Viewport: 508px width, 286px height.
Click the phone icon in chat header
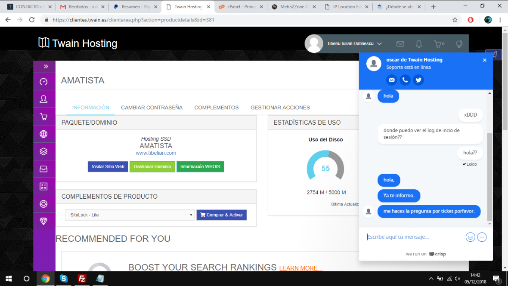[405, 80]
